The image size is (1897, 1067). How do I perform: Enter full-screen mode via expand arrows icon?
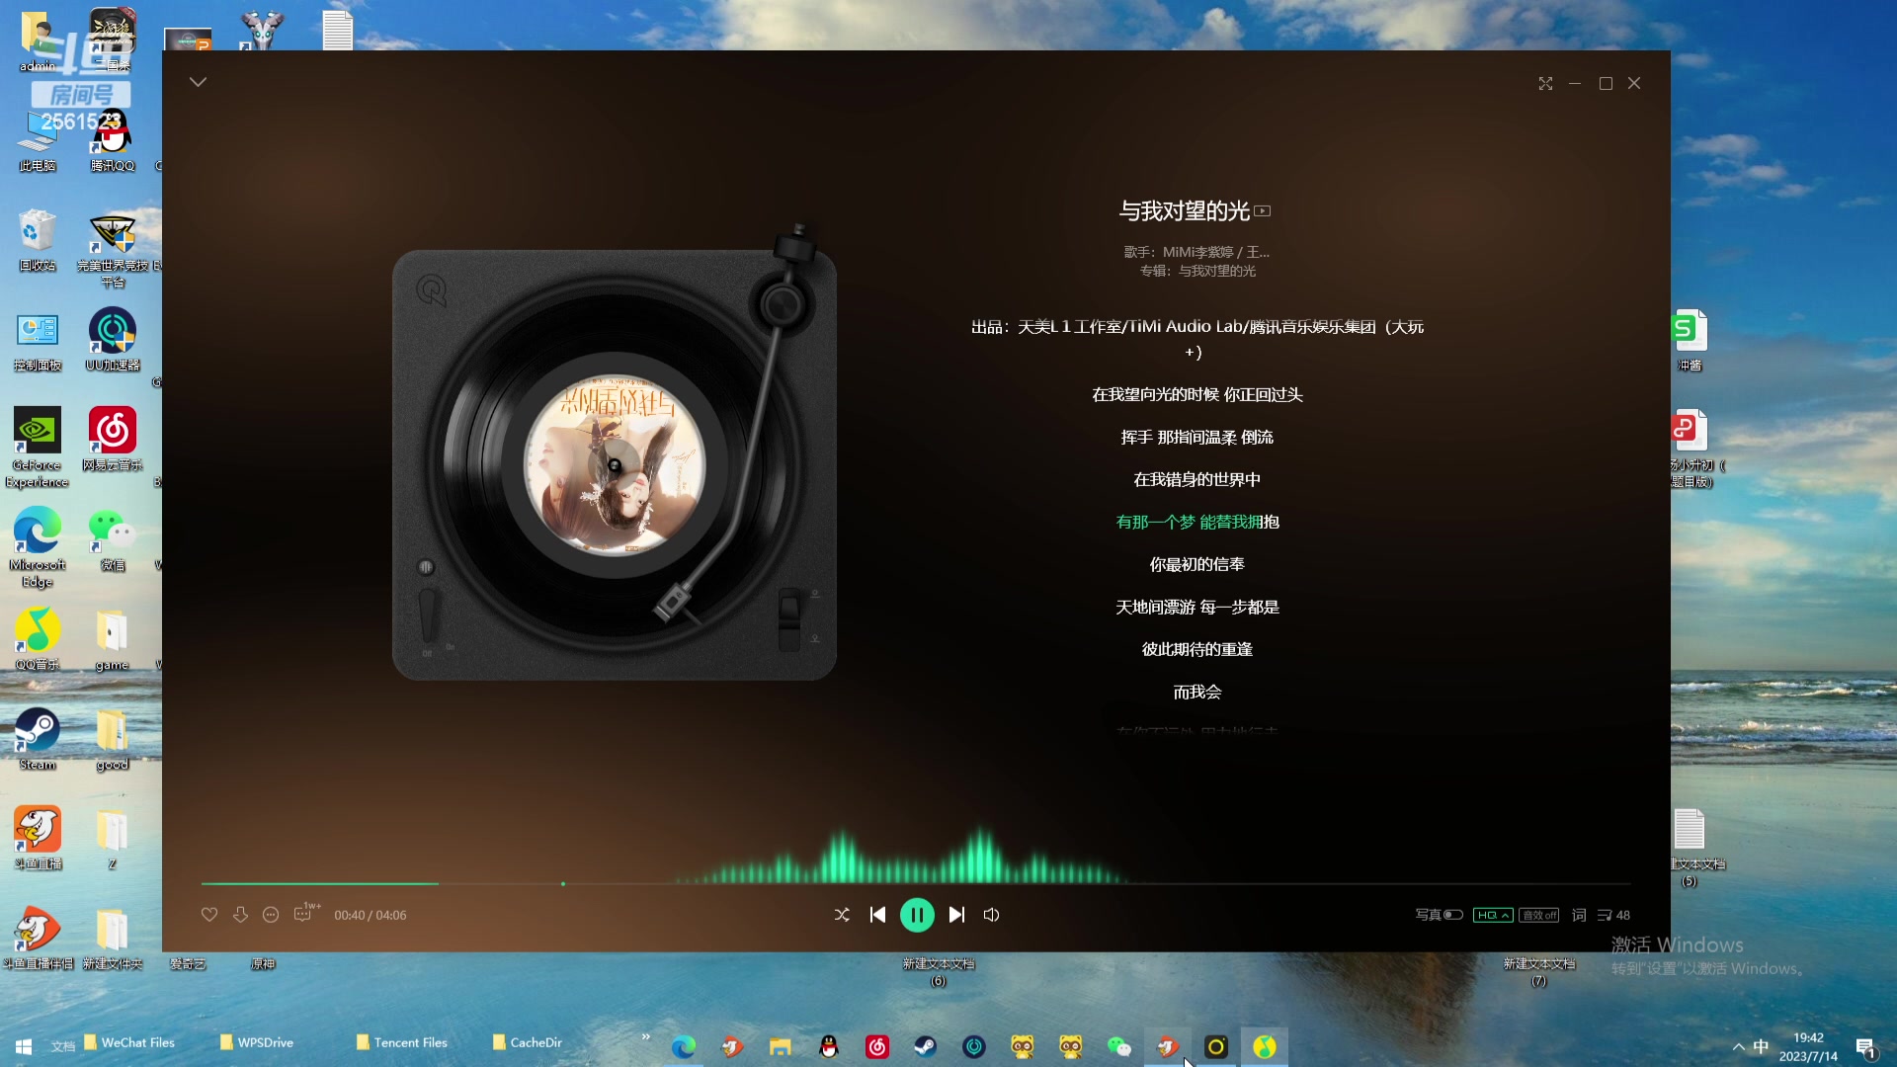pos(1545,84)
